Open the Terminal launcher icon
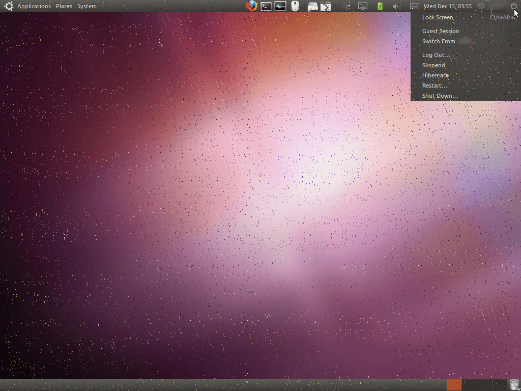This screenshot has width=521, height=391. (x=266, y=6)
